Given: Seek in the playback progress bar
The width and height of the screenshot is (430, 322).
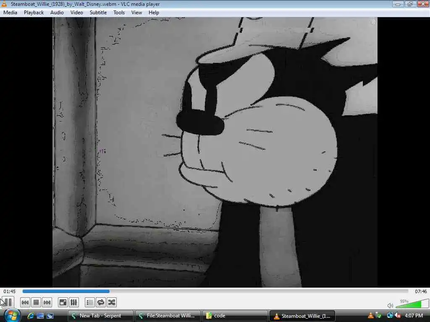Looking at the screenshot, I should coord(215,291).
